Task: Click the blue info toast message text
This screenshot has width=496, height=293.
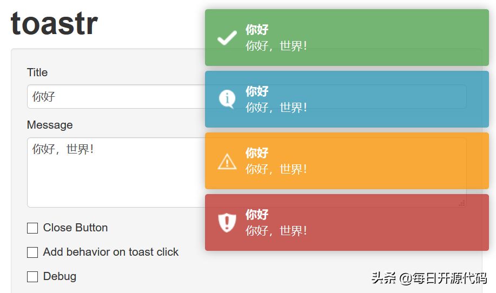Action: (276, 108)
